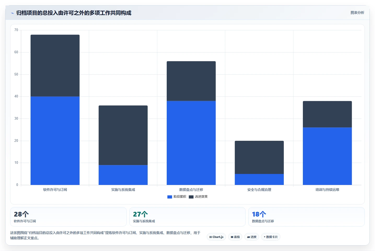Click x-axis label 培训与持续运维
Screen dimensions: 375x251
[x=327, y=190]
